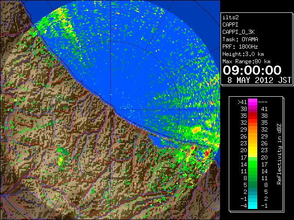Screen dimensions: 294x220
Task: Click the Max Range:80 km text
Action: click(x=246, y=61)
